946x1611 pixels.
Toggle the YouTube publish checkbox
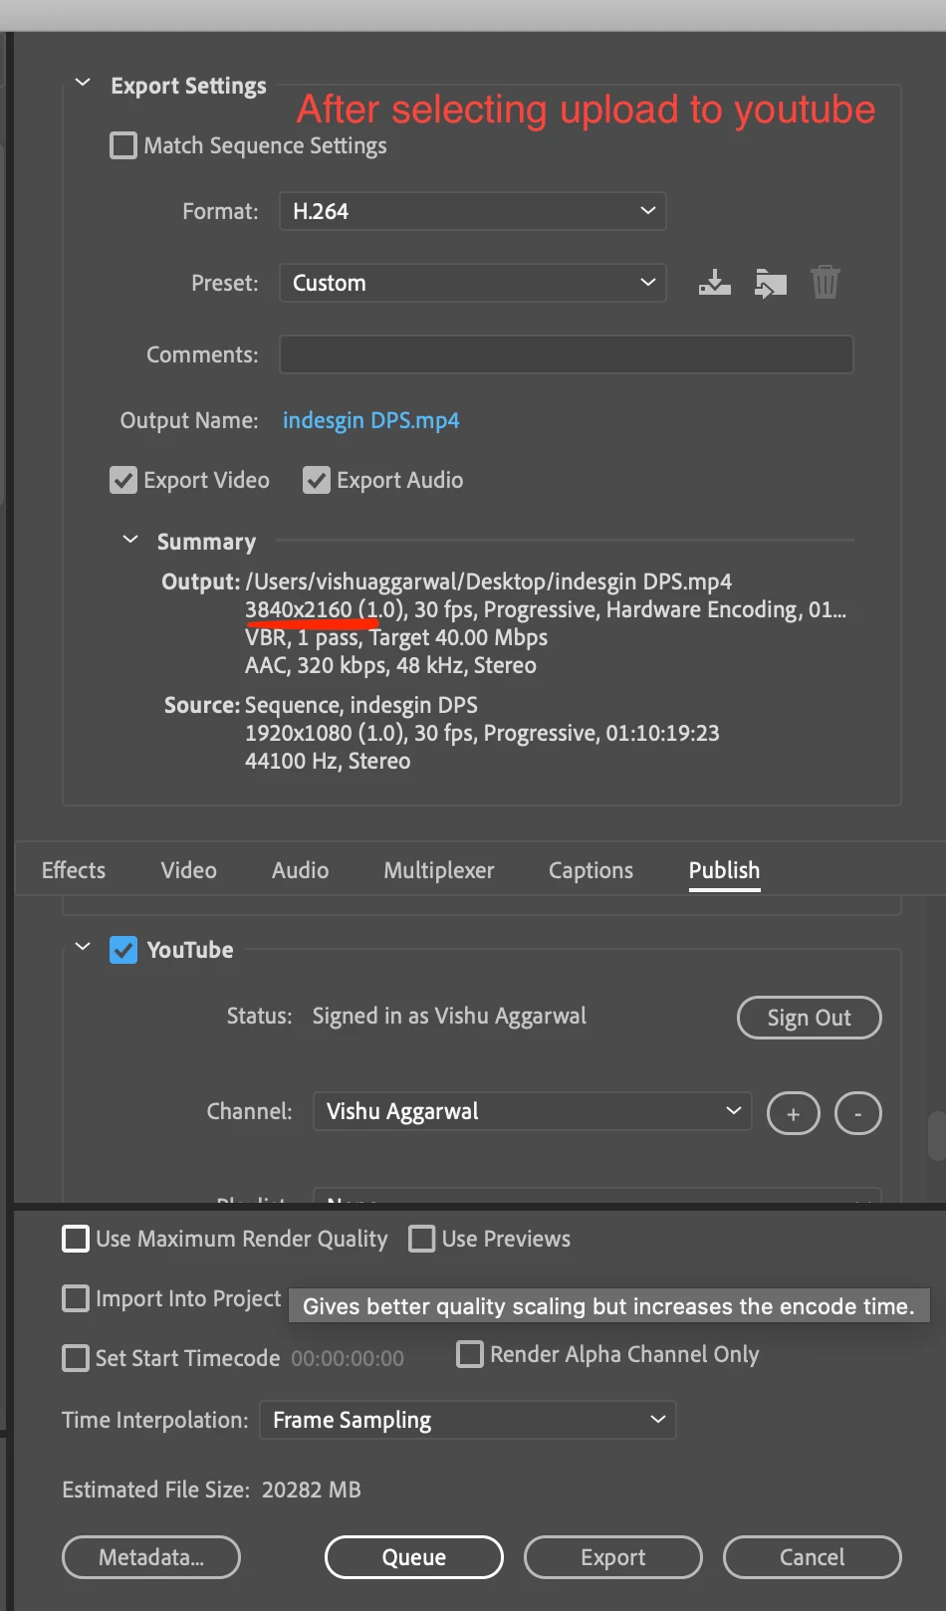coord(123,950)
